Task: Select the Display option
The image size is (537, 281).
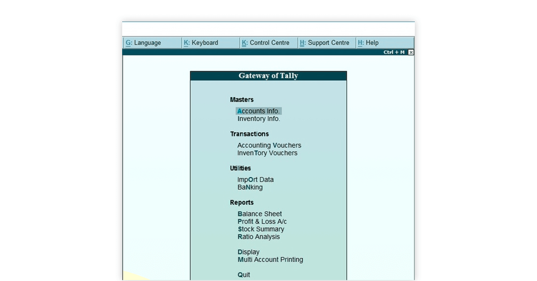Action: (x=248, y=252)
